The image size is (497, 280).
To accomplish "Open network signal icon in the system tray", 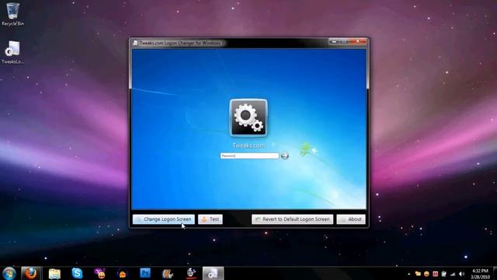I will tap(453, 274).
